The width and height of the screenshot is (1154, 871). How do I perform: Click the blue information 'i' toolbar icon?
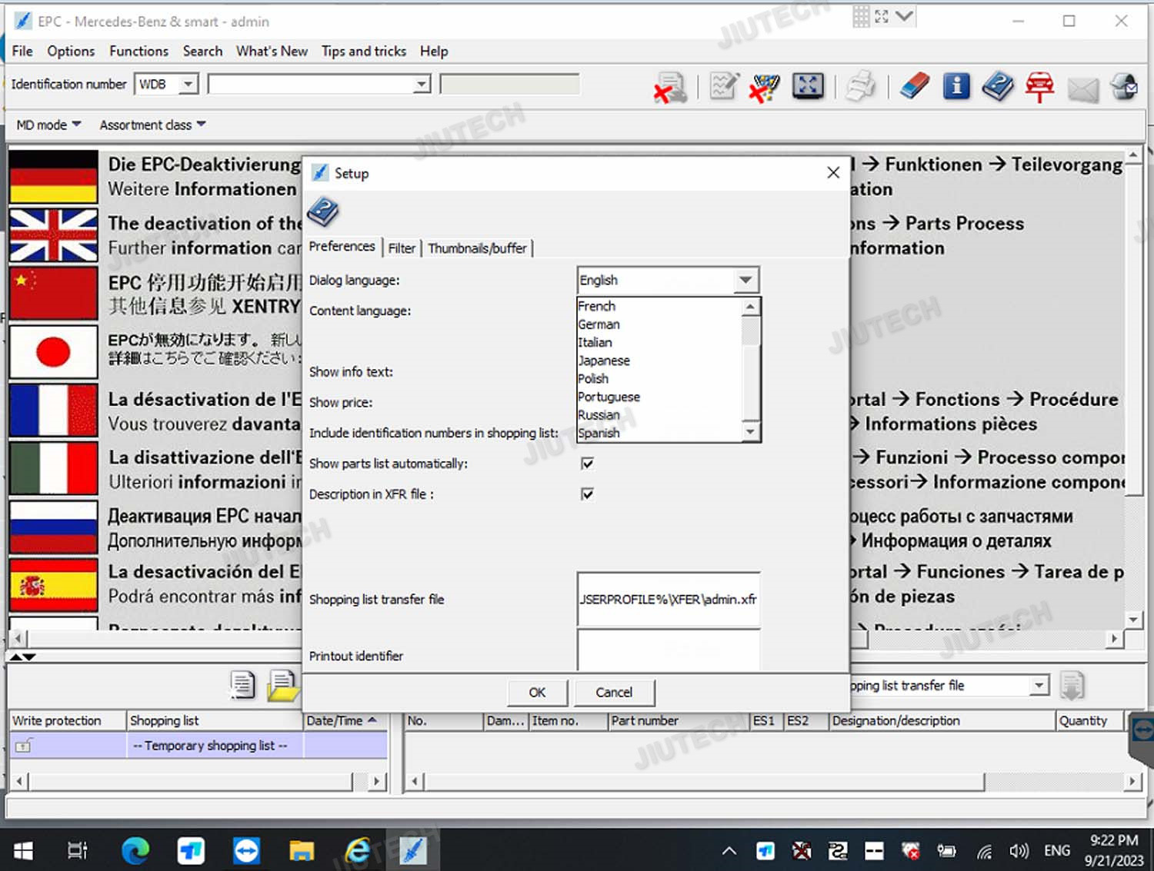pyautogui.click(x=956, y=86)
